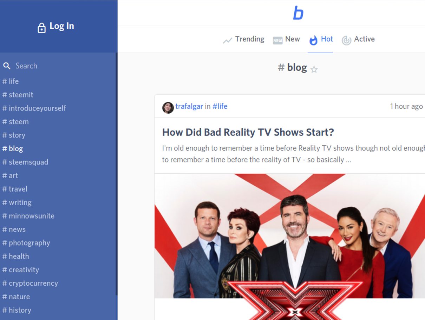Select the introduceyourself tag
This screenshot has height=320, width=425.
(x=34, y=108)
